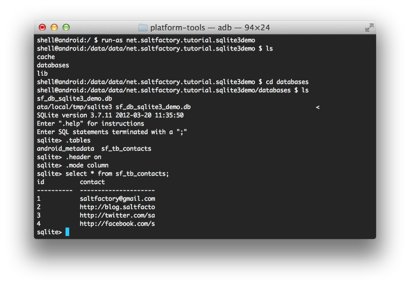Screen dimensions: 410x286
Task: Click the http://blog.saltfacto link text
Action: pos(118,207)
